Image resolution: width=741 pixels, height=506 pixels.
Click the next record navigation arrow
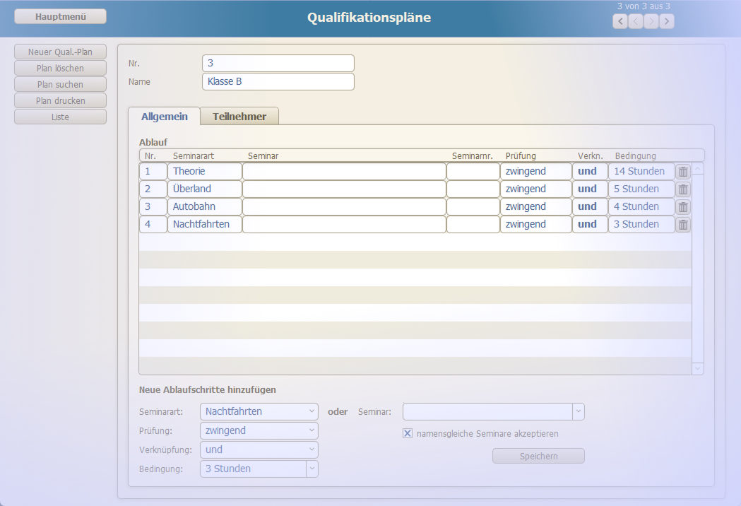coord(651,20)
